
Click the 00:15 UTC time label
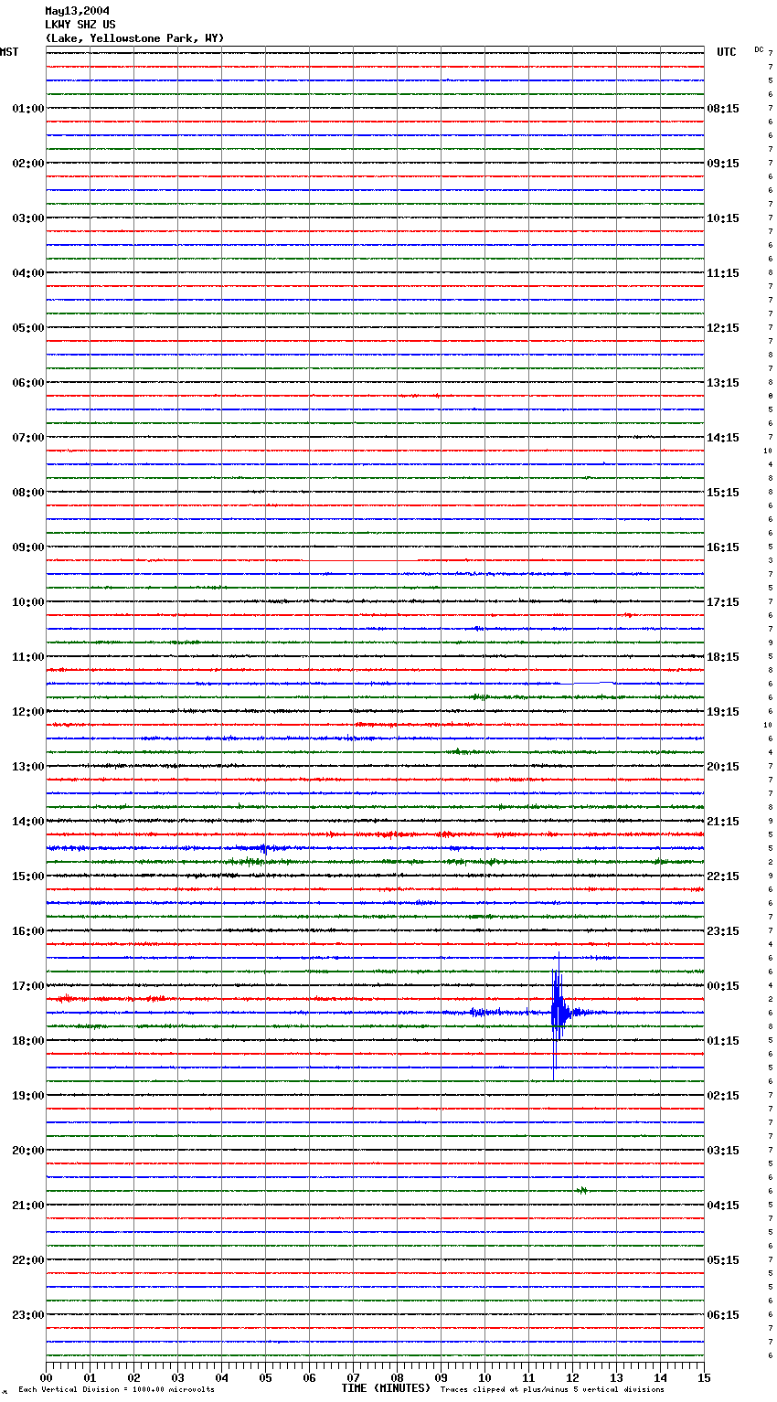point(723,986)
